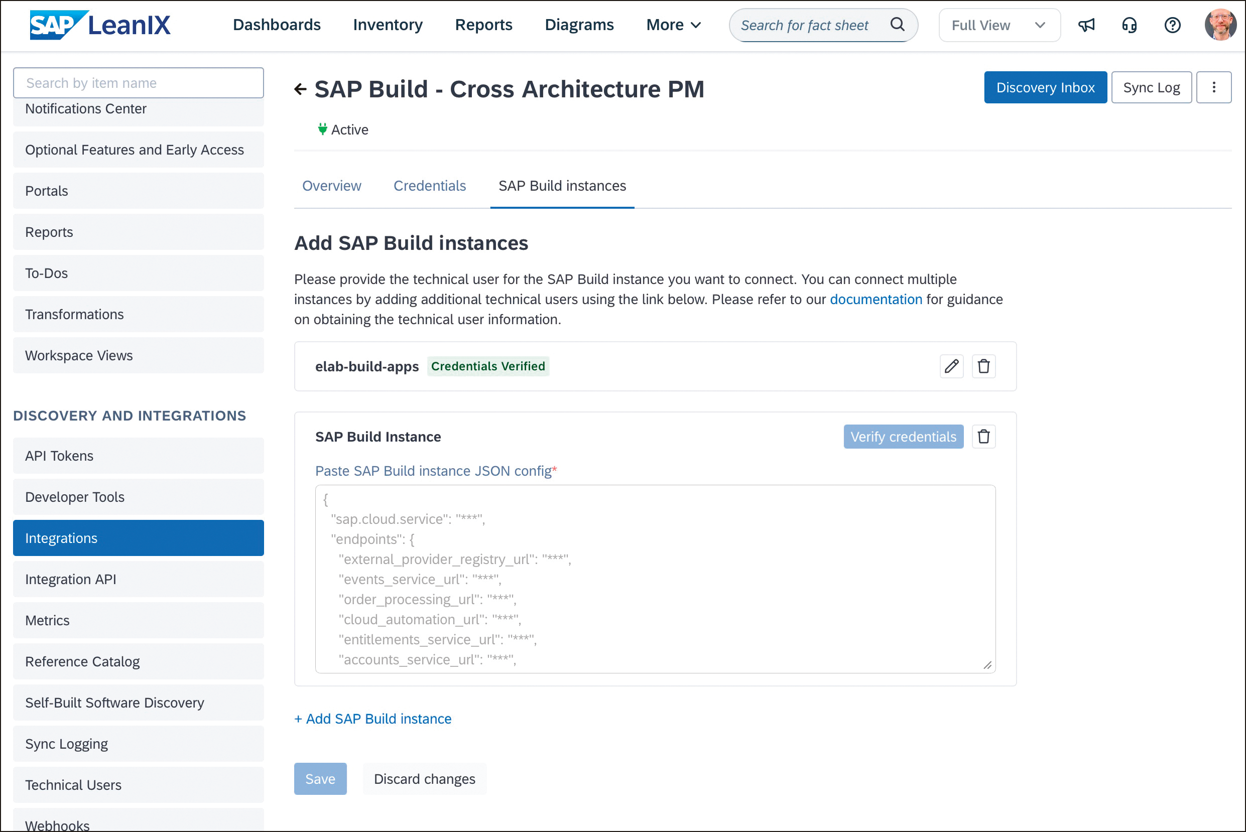
Task: Open the support headset icon
Action: pos(1129,25)
